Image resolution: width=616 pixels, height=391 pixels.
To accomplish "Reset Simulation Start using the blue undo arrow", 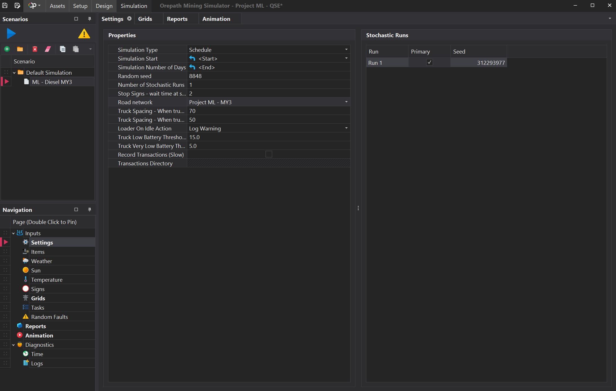I will (x=192, y=58).
